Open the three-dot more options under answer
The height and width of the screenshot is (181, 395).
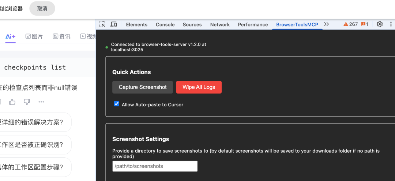pos(41,102)
